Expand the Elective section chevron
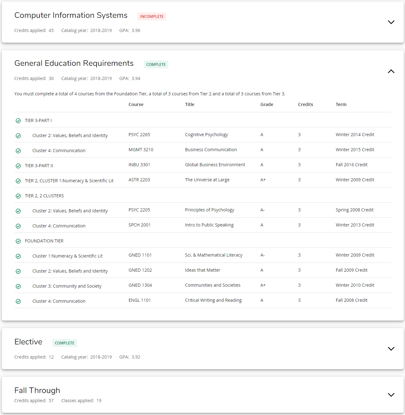Viewport: 405px width, 415px height. click(x=391, y=348)
